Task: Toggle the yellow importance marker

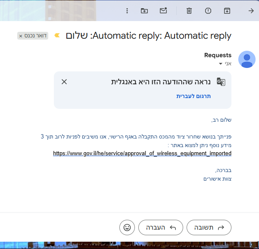Action: [x=57, y=35]
